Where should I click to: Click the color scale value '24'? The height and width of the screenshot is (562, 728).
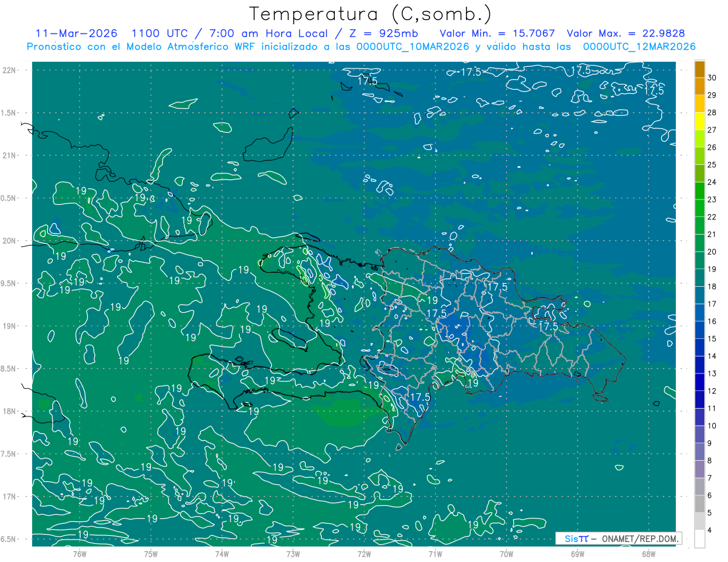pos(712,182)
